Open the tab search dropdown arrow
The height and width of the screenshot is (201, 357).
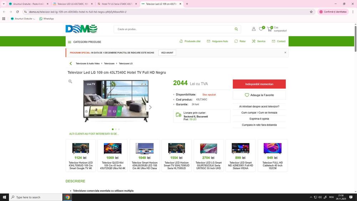[4, 4]
